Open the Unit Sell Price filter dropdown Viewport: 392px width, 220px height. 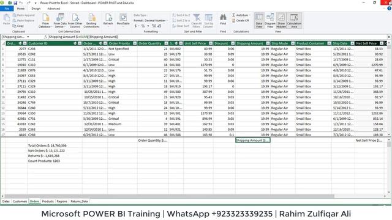tap(211, 43)
